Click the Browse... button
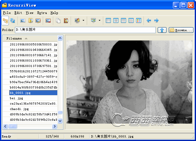Image resolution: width=196 pixels, height=141 pixels. 181,30
